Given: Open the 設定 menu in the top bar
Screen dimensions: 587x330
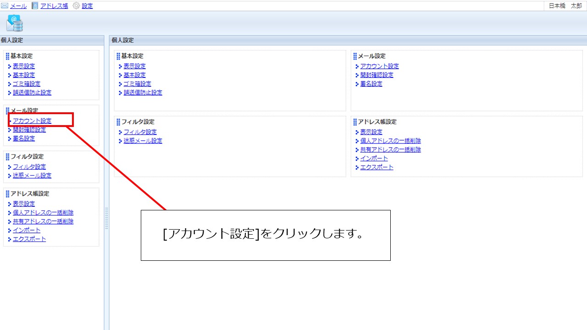Looking at the screenshot, I should point(87,6).
